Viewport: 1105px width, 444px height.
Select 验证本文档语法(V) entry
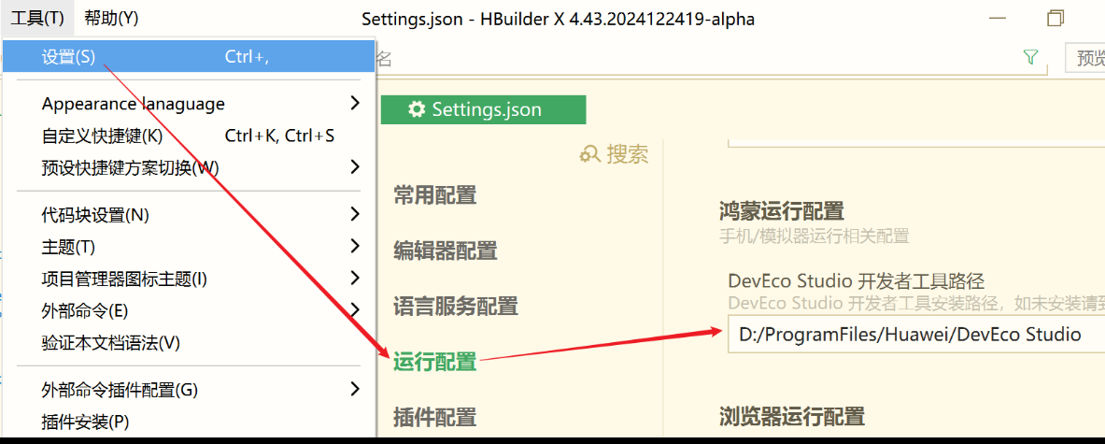pos(188,343)
